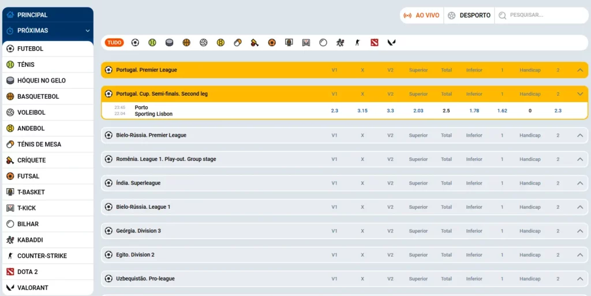Select the cricket icon in the filter bar
591x296 pixels.
(255, 43)
